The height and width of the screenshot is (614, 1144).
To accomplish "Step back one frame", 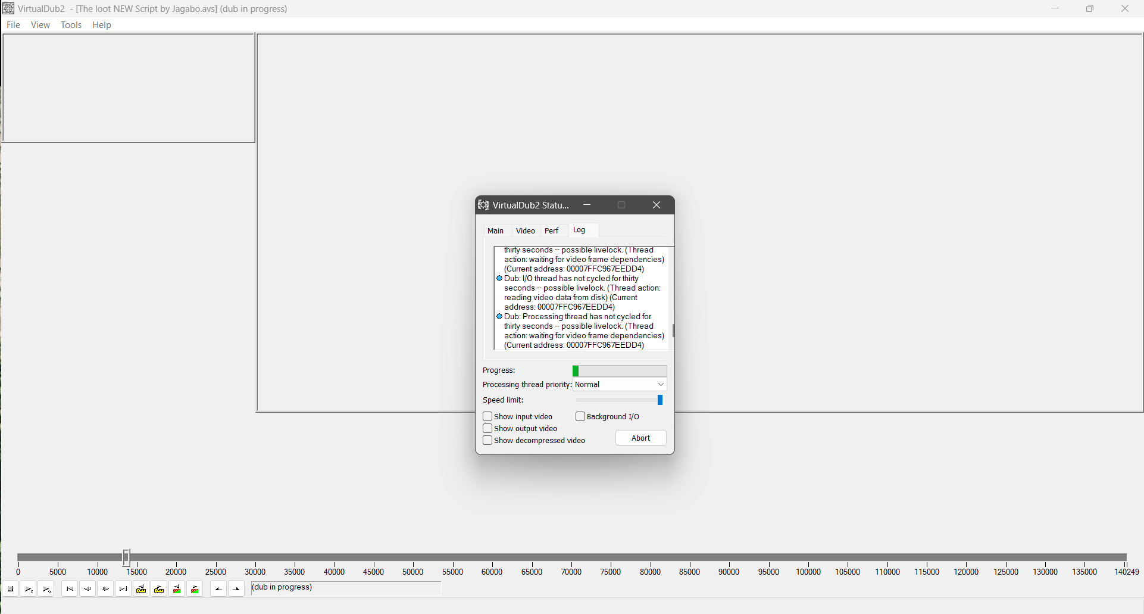I will tap(87, 589).
